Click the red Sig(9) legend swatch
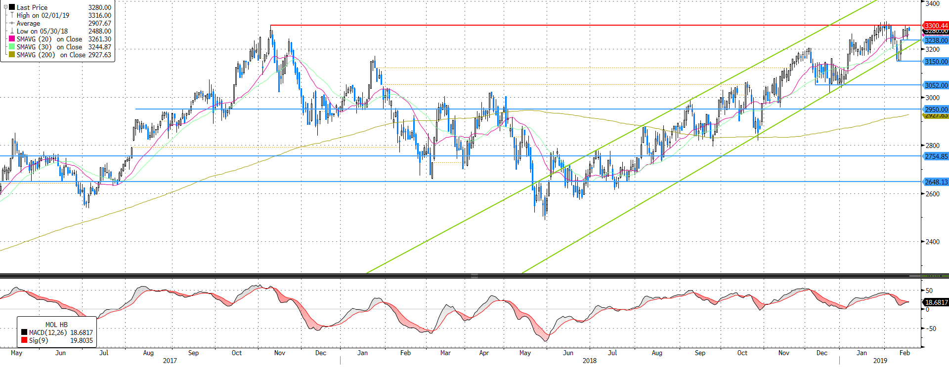Screen dimensions: 949x367 (24, 340)
